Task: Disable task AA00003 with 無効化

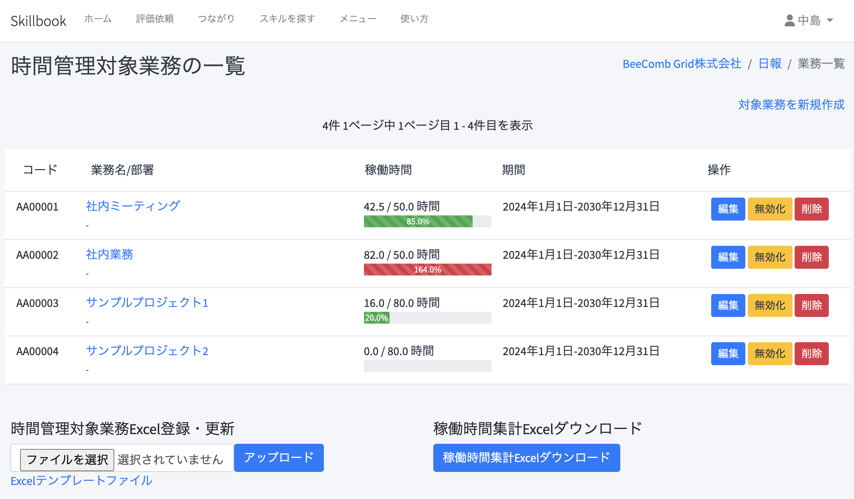Action: [x=770, y=305]
